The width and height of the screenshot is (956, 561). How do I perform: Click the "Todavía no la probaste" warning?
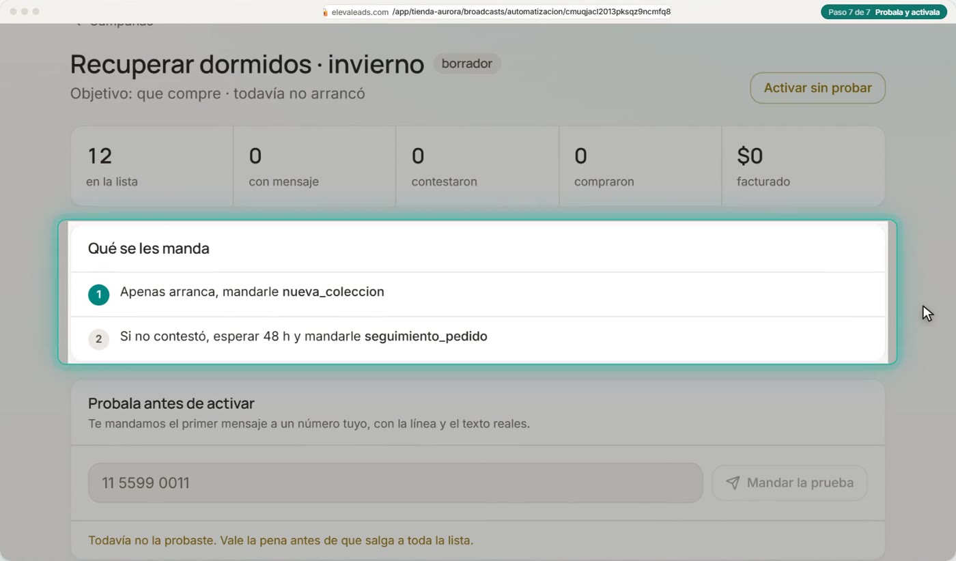pyautogui.click(x=281, y=541)
